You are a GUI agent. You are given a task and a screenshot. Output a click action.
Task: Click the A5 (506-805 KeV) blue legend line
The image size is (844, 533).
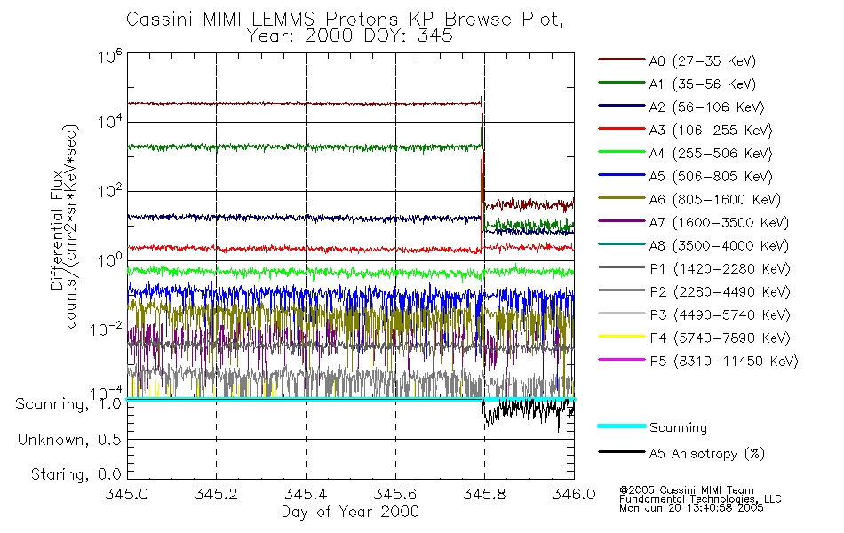coord(621,175)
